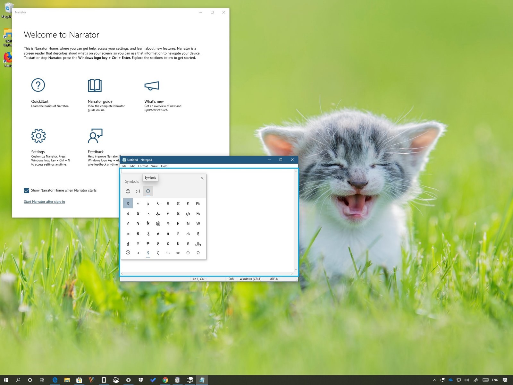The width and height of the screenshot is (513, 385).
Task: Select the Omega symbols tab
Action: click(148, 191)
